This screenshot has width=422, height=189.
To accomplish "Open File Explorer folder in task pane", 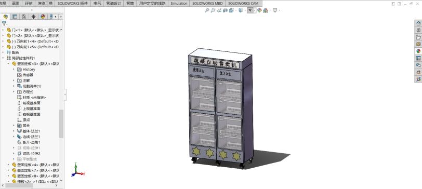I will (x=418, y=37).
